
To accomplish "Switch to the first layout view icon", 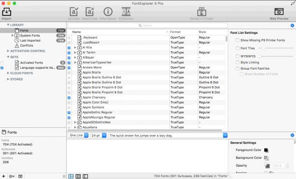I will click(x=71, y=177).
